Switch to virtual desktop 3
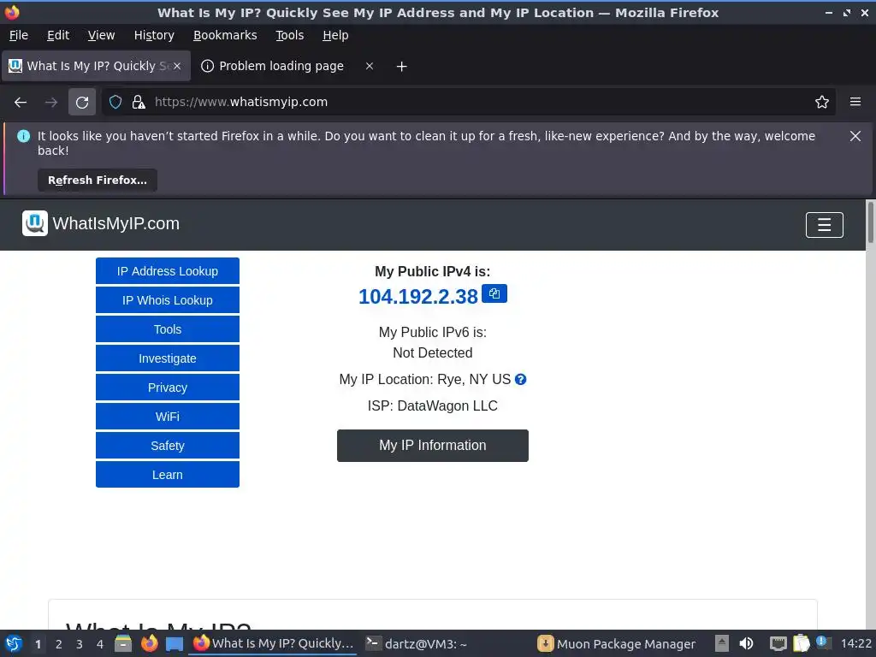Viewport: 876px width, 657px height. point(80,644)
